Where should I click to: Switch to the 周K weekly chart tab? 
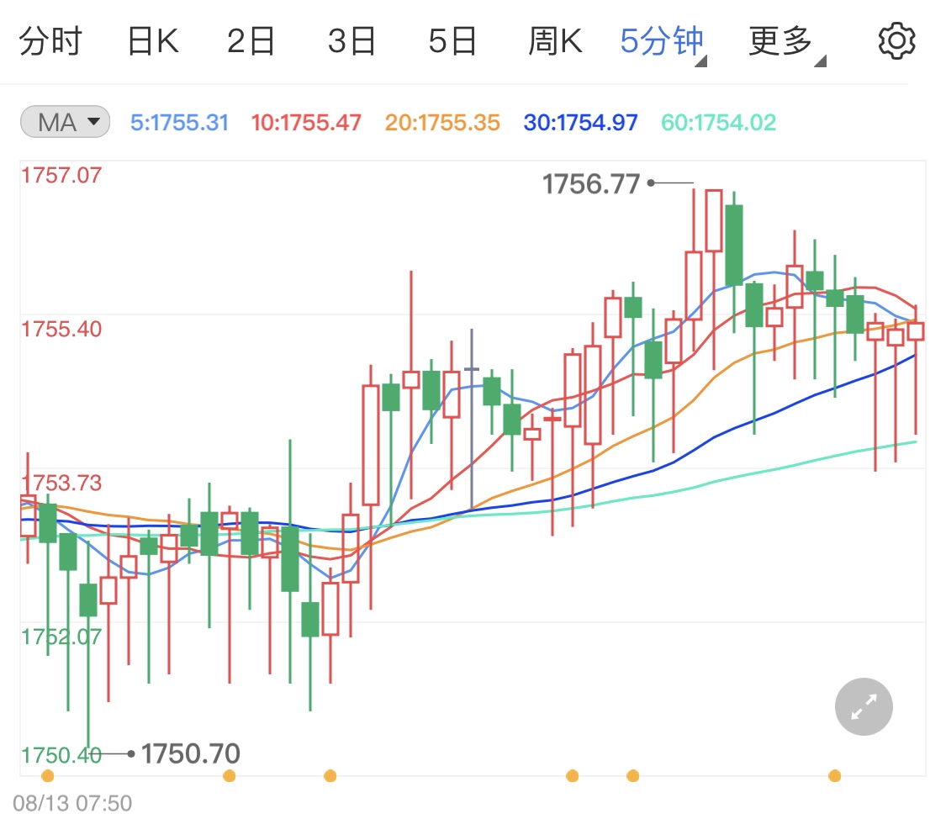(x=553, y=39)
